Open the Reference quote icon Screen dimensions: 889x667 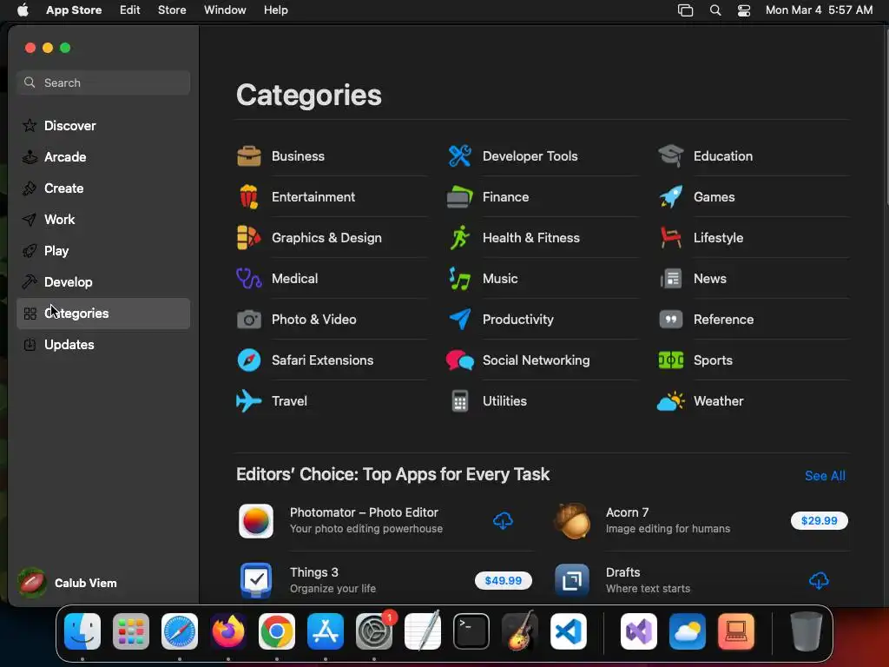coord(671,320)
